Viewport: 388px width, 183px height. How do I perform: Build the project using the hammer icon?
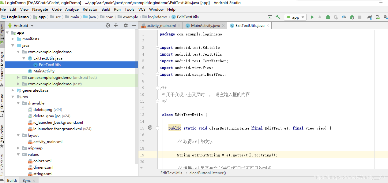278,17
